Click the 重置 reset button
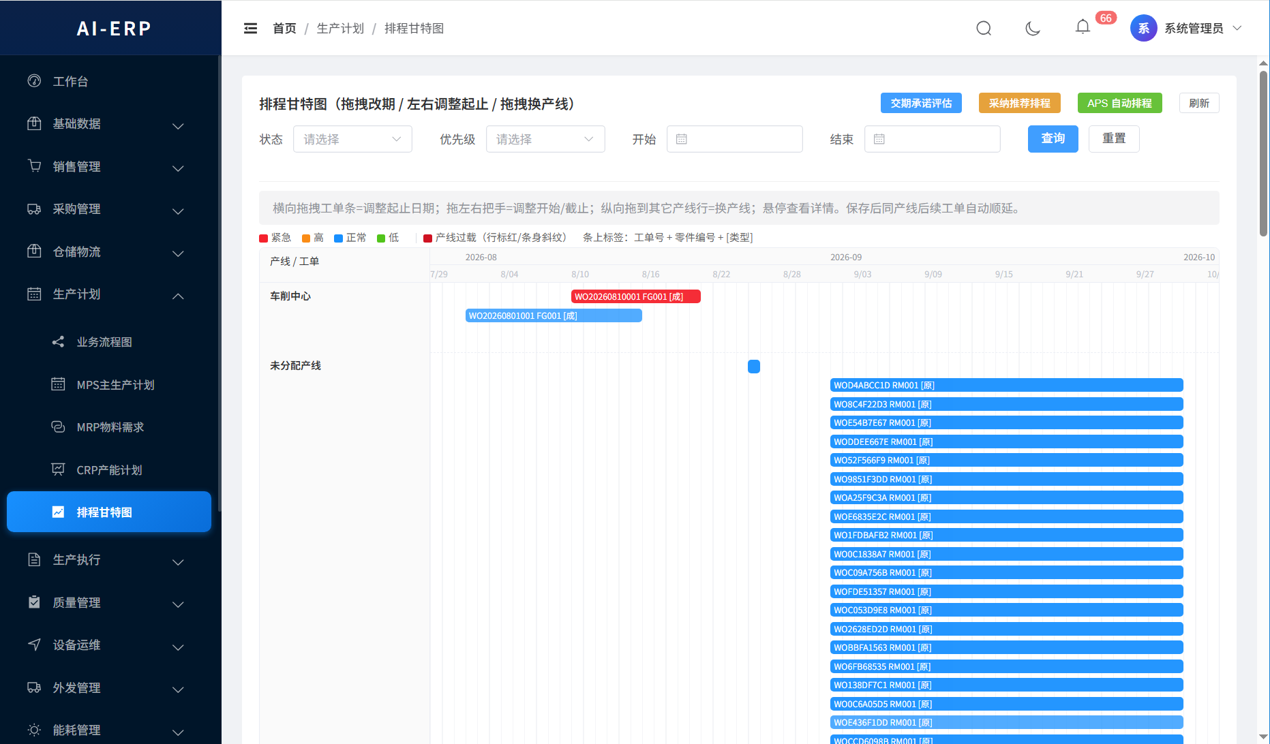1270x744 pixels. pos(1114,138)
